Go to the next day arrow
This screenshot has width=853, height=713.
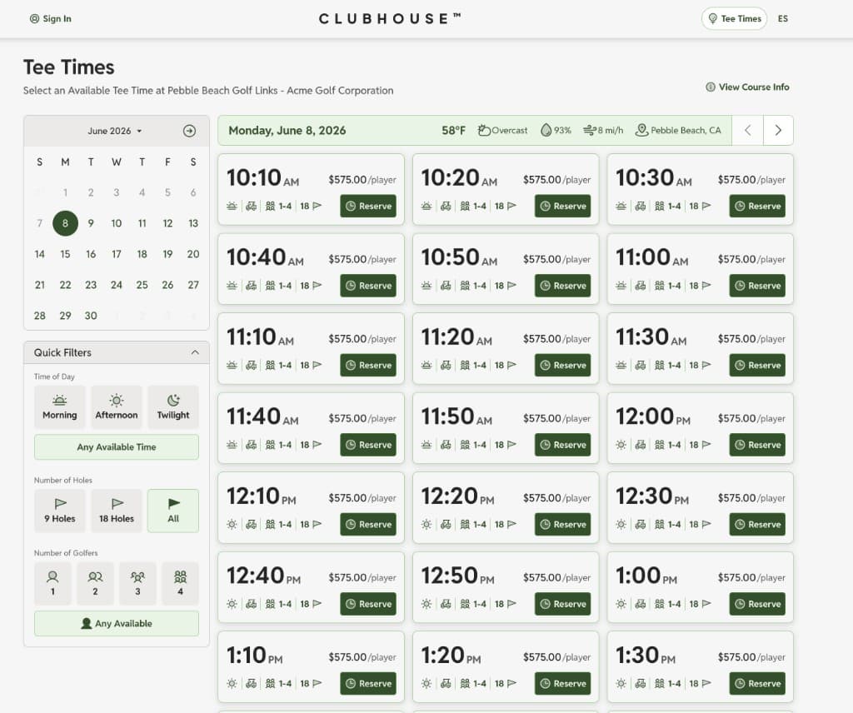[x=778, y=130]
